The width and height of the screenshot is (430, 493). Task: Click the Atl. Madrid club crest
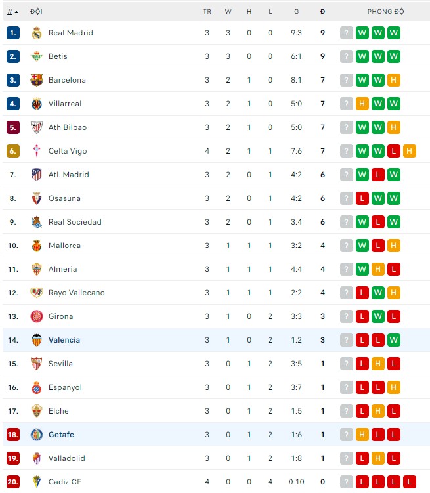[37, 175]
